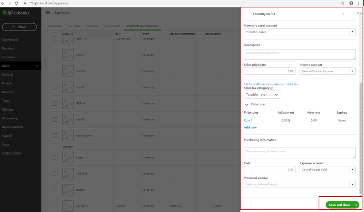
Task: Open the Income account dropdown
Action: [x=352, y=71]
